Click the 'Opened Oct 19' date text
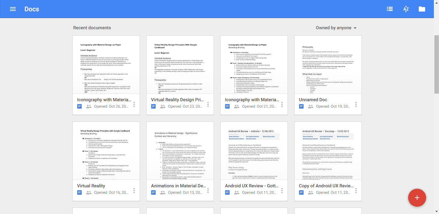The height and width of the screenshot is (214, 439). tap(333, 106)
